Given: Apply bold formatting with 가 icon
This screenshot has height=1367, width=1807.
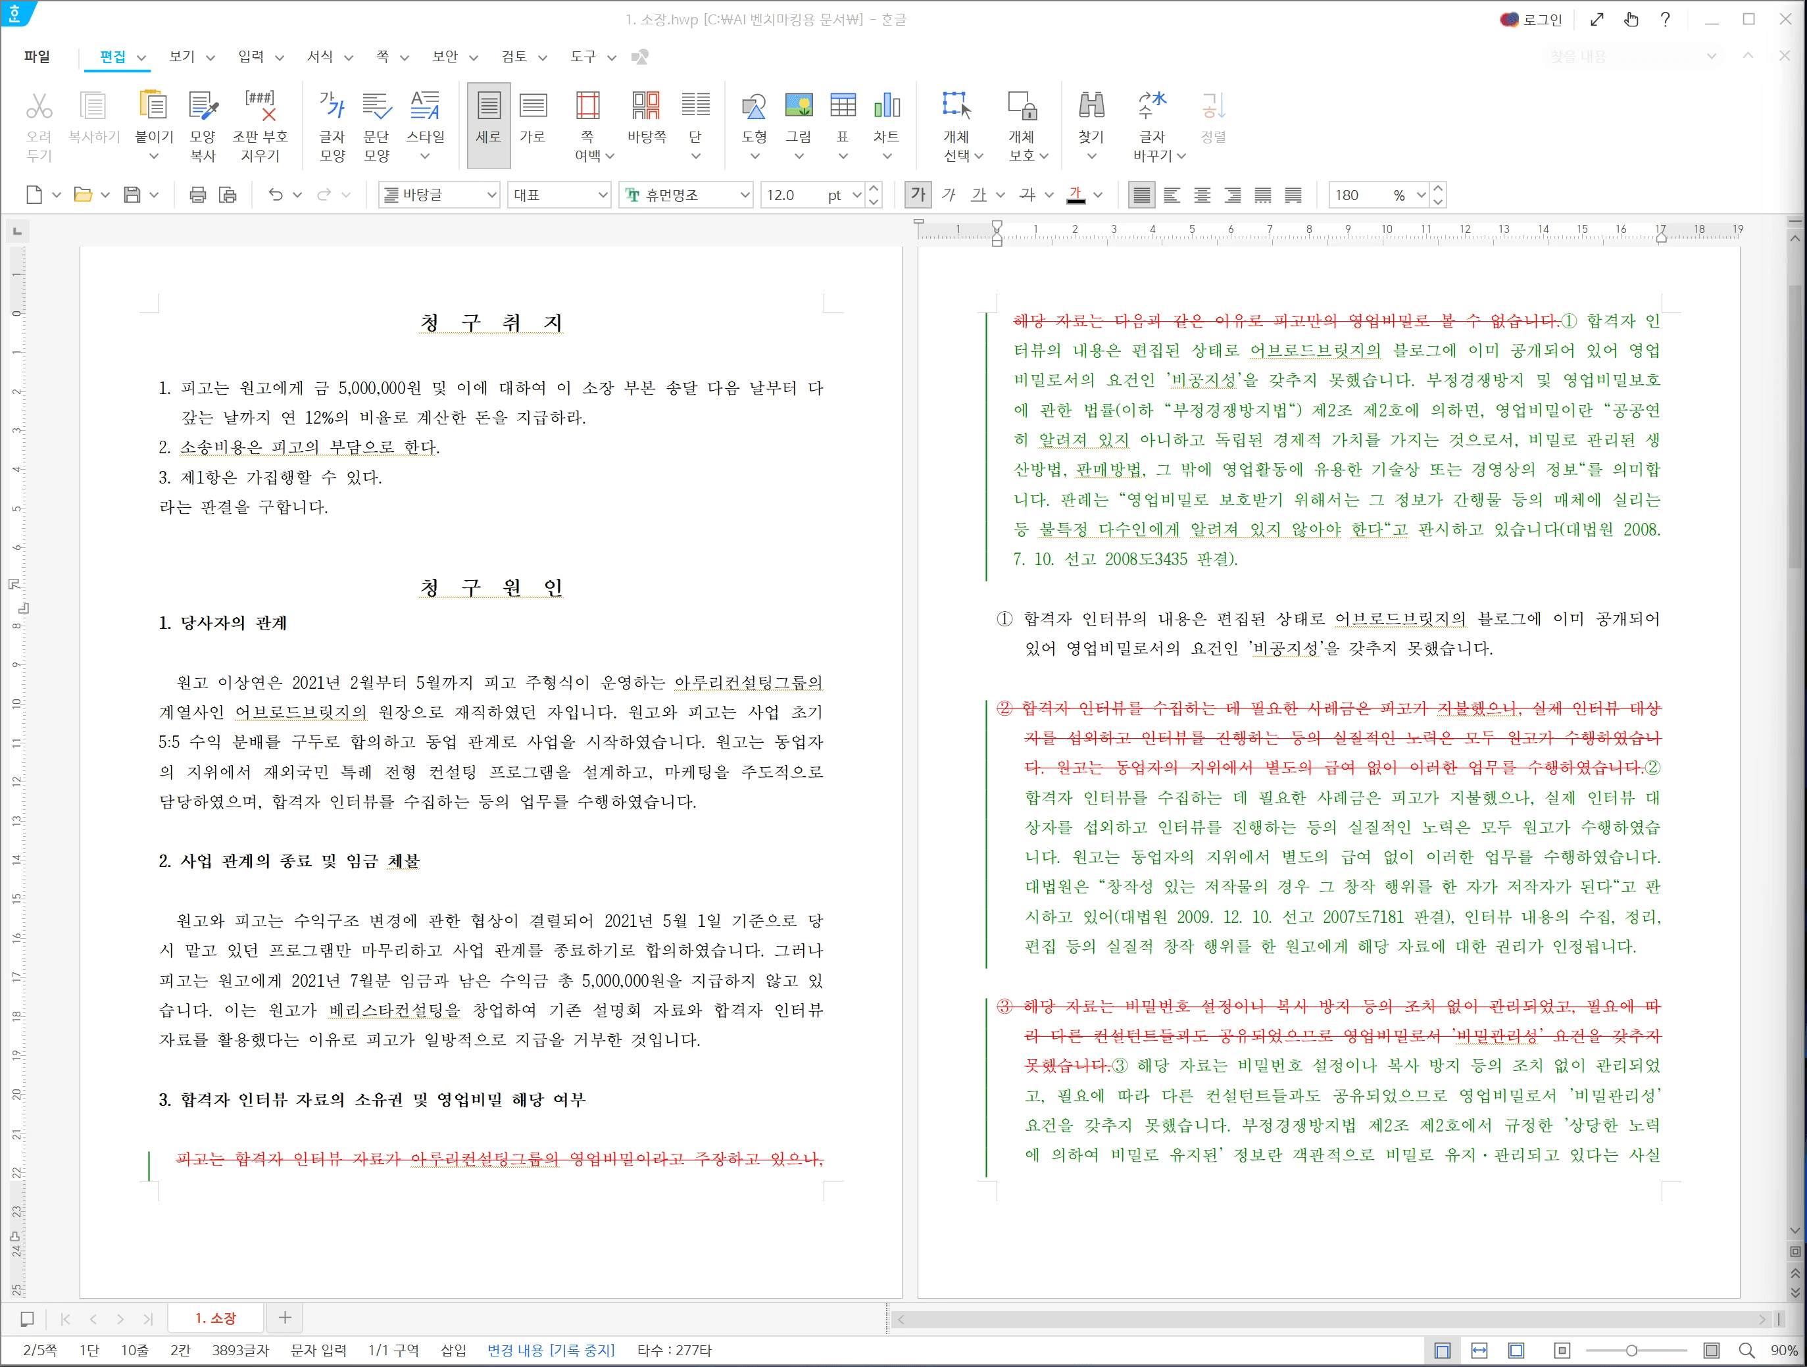Looking at the screenshot, I should [918, 195].
